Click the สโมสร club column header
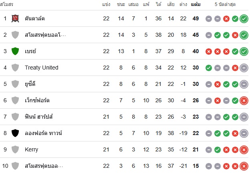 point(6,4)
